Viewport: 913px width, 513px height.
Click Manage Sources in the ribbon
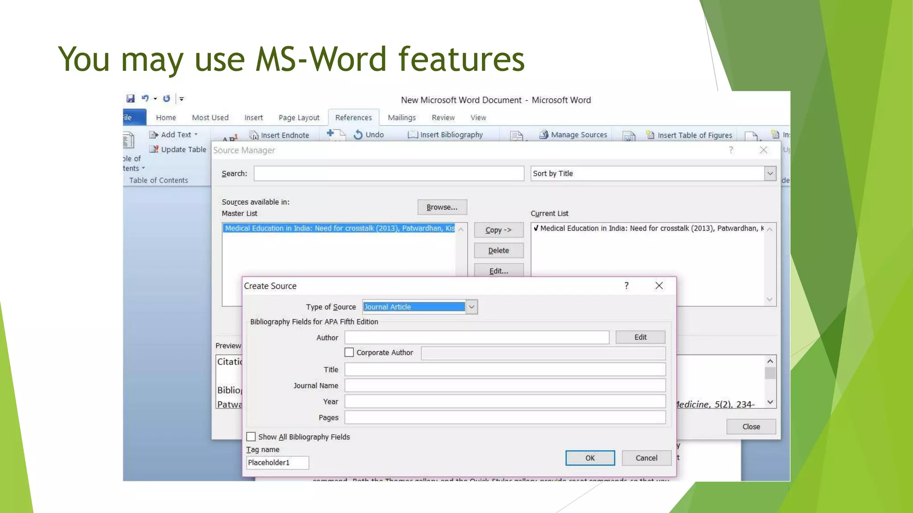(573, 134)
